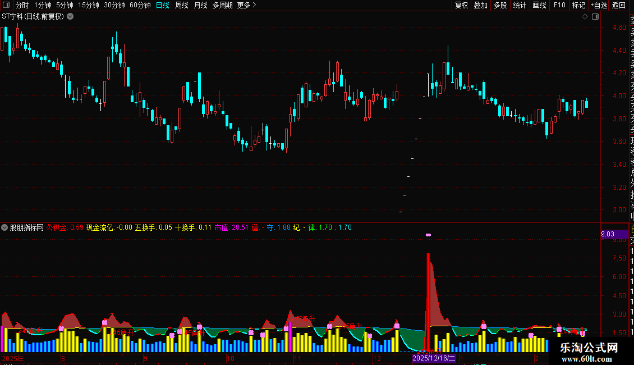Click the 股朋指标网 indicator name
The image size is (634, 365).
(x=27, y=227)
